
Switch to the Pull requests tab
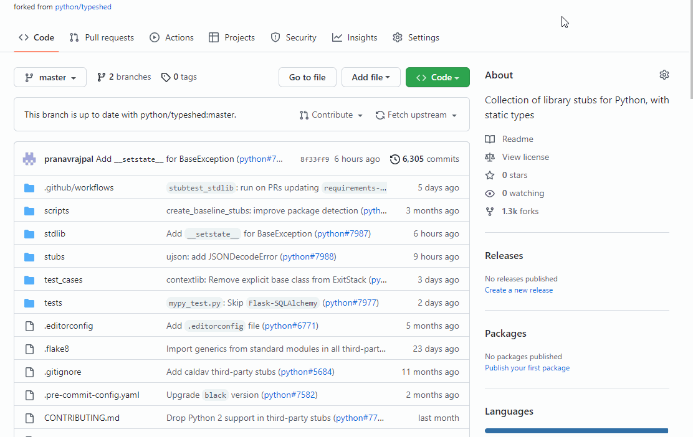pyautogui.click(x=102, y=37)
